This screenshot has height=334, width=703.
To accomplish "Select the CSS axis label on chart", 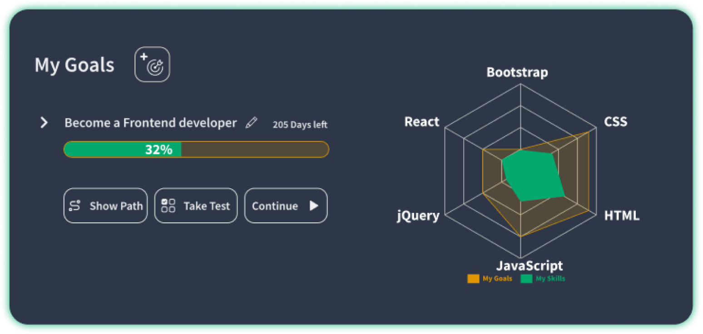I will (615, 122).
